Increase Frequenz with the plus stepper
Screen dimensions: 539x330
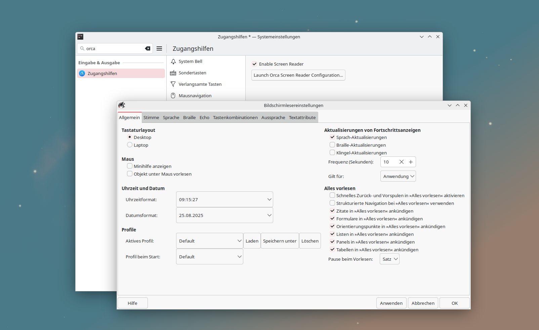pos(411,162)
